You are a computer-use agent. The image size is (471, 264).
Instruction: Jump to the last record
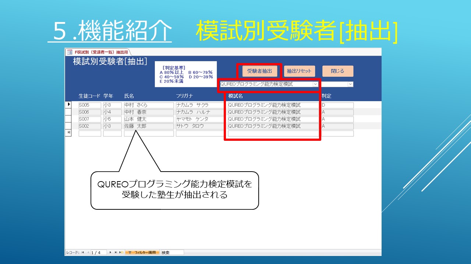[x=116, y=253]
